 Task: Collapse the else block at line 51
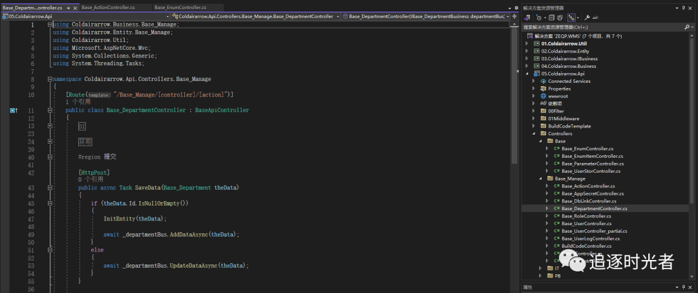click(x=50, y=250)
